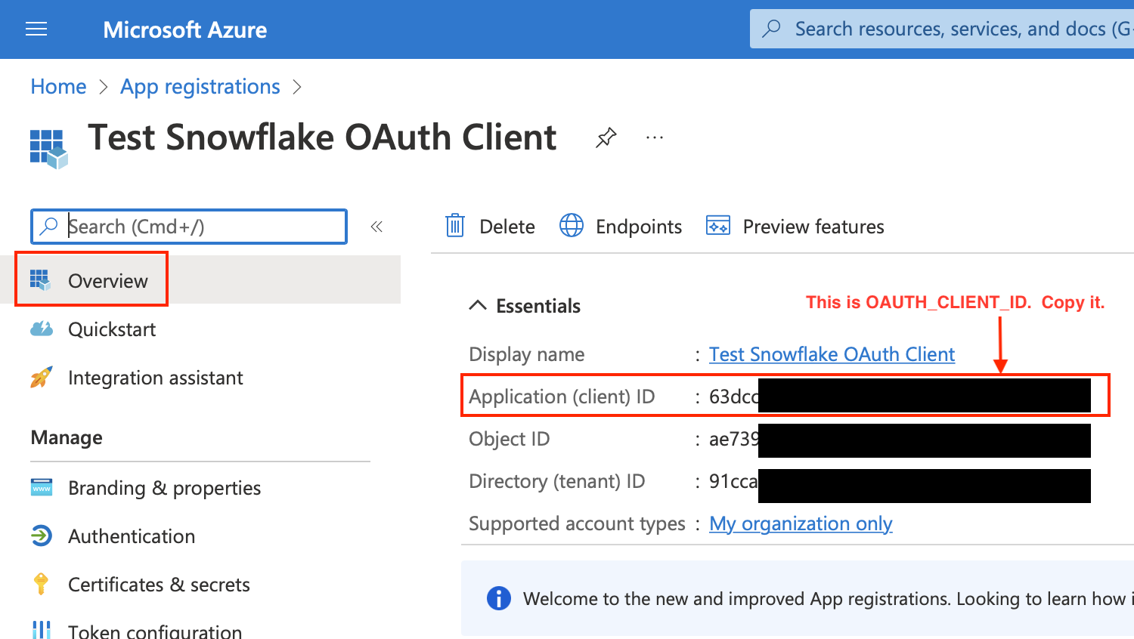Image resolution: width=1134 pixels, height=639 pixels.
Task: Click the My organization only link
Action: (800, 523)
